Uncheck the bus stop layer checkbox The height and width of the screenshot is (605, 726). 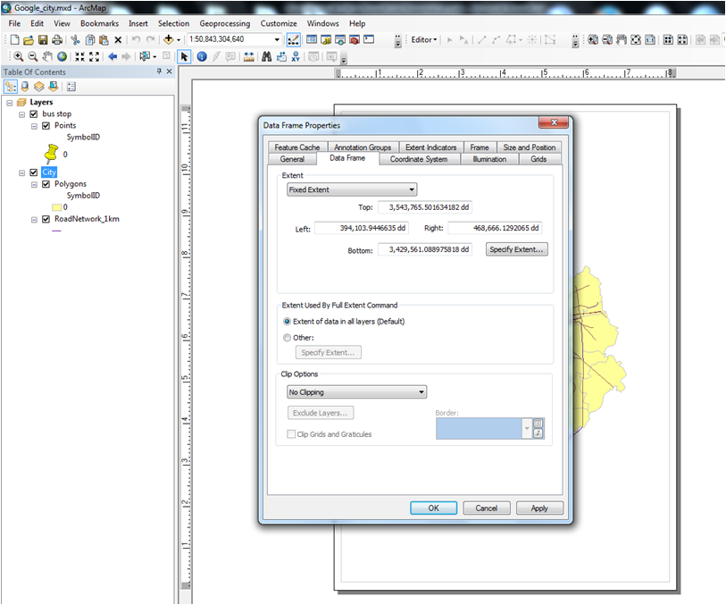[34, 114]
